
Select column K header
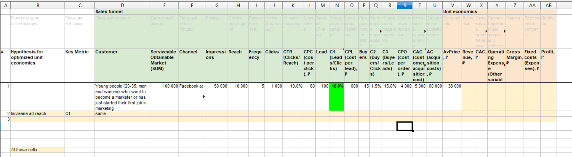click(x=293, y=5)
